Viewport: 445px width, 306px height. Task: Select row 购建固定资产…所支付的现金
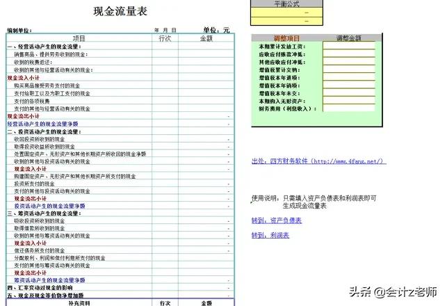click(x=120, y=176)
